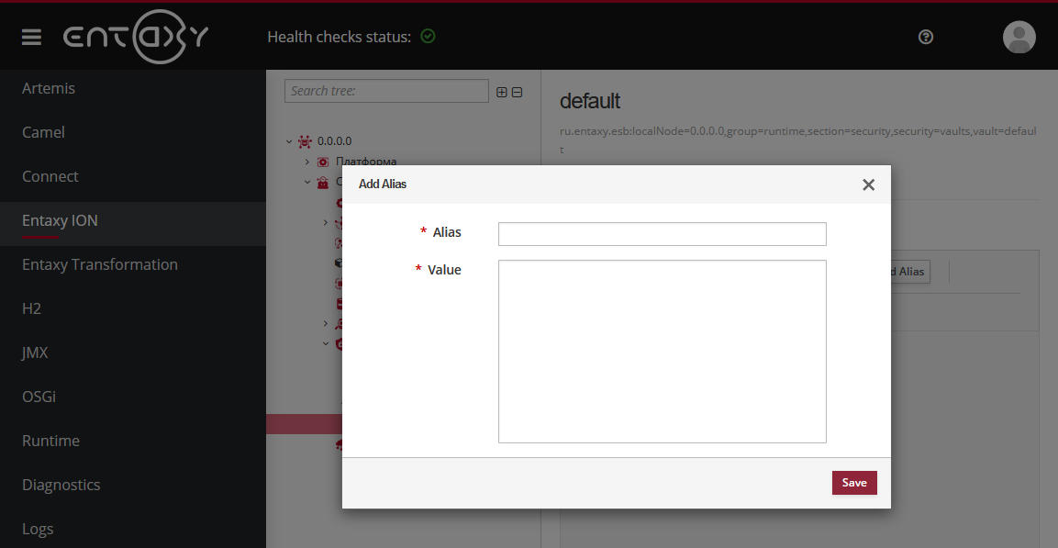The width and height of the screenshot is (1058, 548).
Task: Open the user profile avatar
Action: [x=1019, y=37]
